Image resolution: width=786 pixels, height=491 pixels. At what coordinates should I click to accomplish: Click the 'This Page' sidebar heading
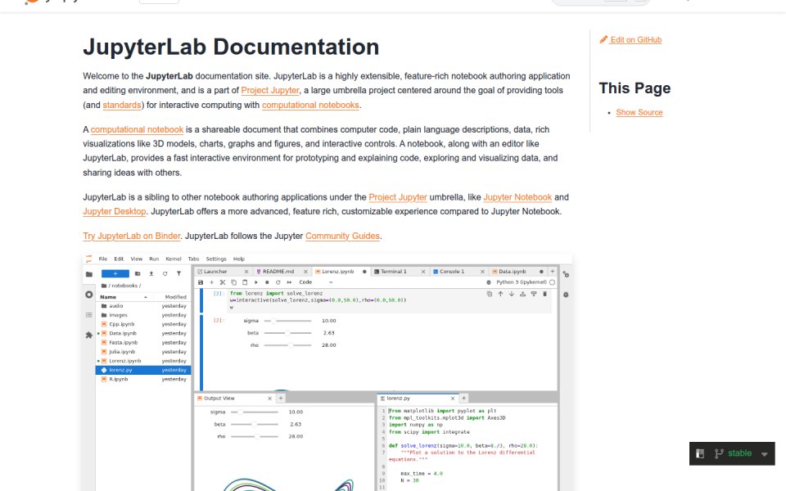[635, 88]
